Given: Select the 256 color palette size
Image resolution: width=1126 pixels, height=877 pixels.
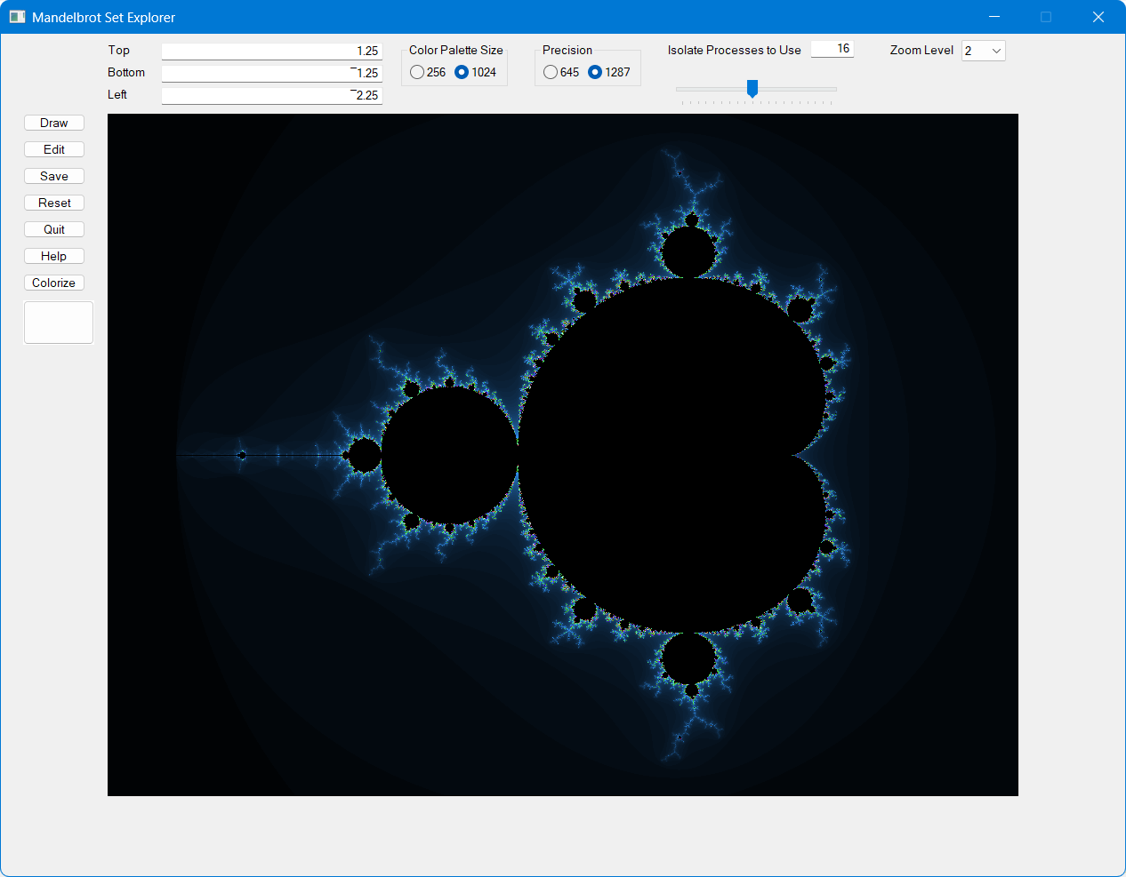Looking at the screenshot, I should point(428,72).
